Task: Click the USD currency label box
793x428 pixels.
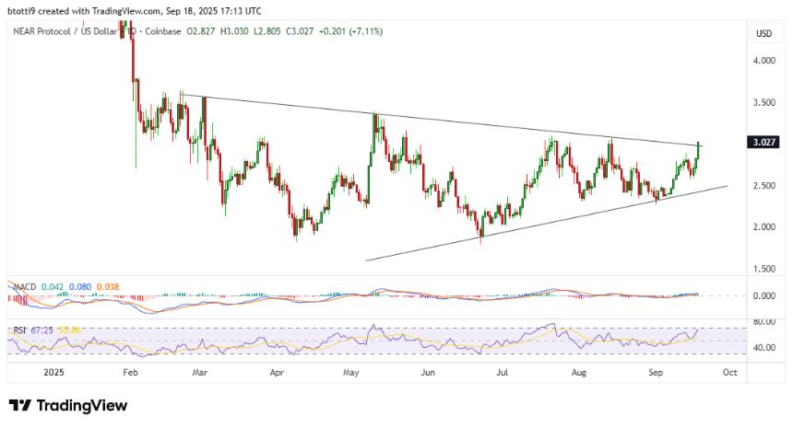Action: pos(763,34)
